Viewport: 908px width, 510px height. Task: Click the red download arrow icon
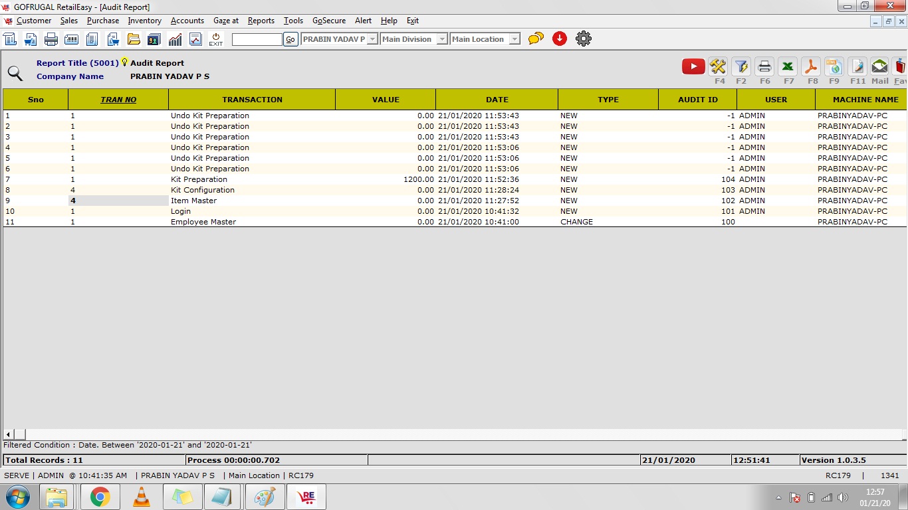560,39
